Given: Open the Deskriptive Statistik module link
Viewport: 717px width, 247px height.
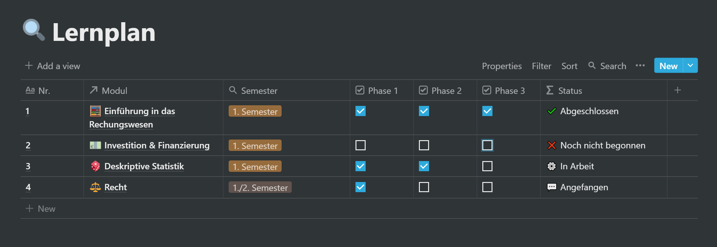Looking at the screenshot, I should pos(144,166).
